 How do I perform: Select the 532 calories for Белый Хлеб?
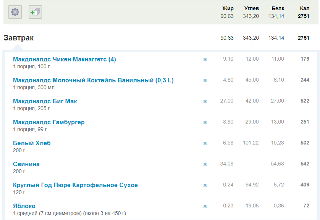click(305, 143)
